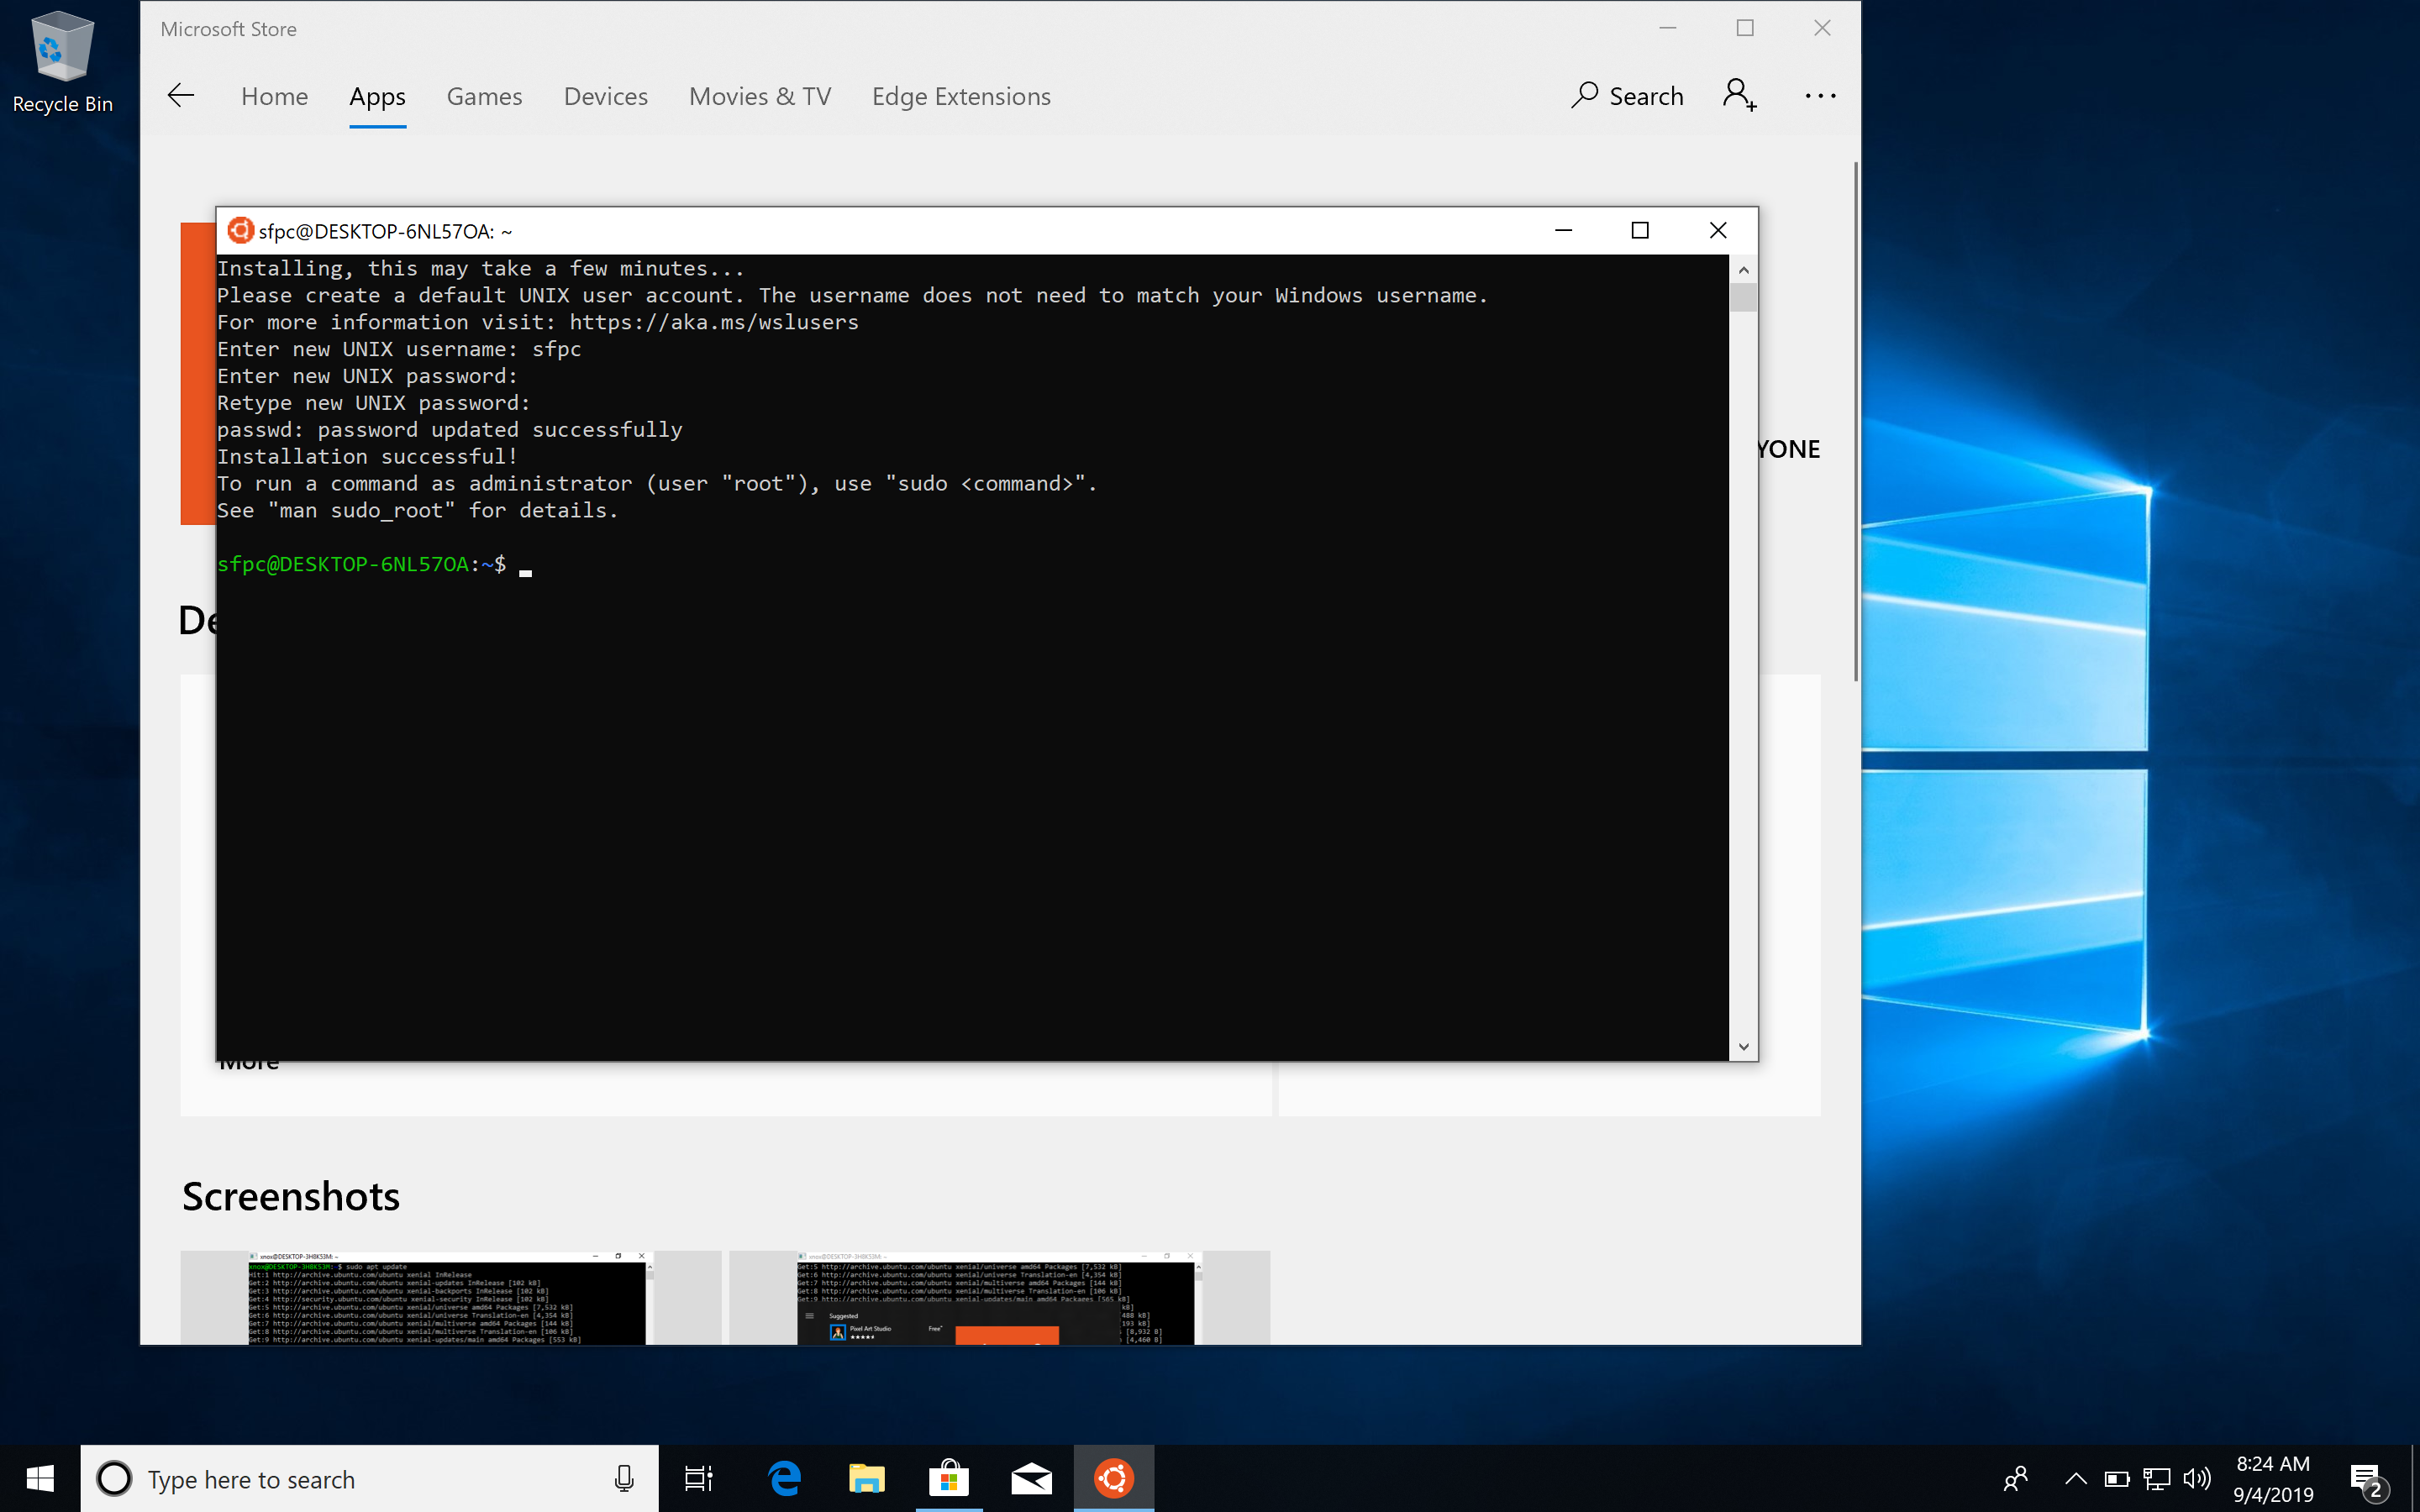Open the Store account sign-in icon
This screenshot has width=2420, height=1512.
click(x=1739, y=96)
